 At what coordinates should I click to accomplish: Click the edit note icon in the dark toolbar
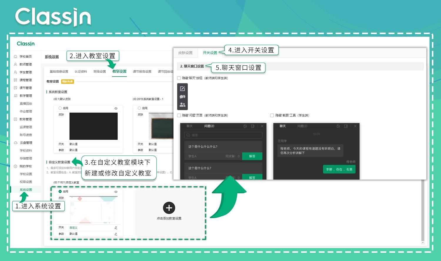[183, 88]
